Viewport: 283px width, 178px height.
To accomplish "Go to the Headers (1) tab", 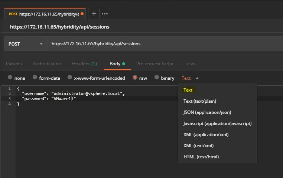I will [84, 64].
